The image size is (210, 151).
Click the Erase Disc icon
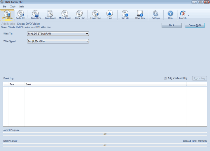tap(95, 15)
